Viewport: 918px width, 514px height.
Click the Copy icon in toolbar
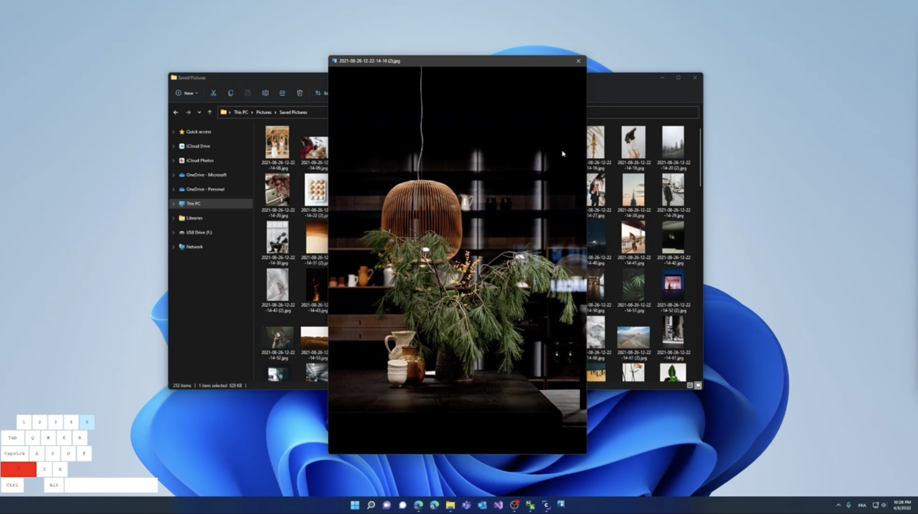230,93
